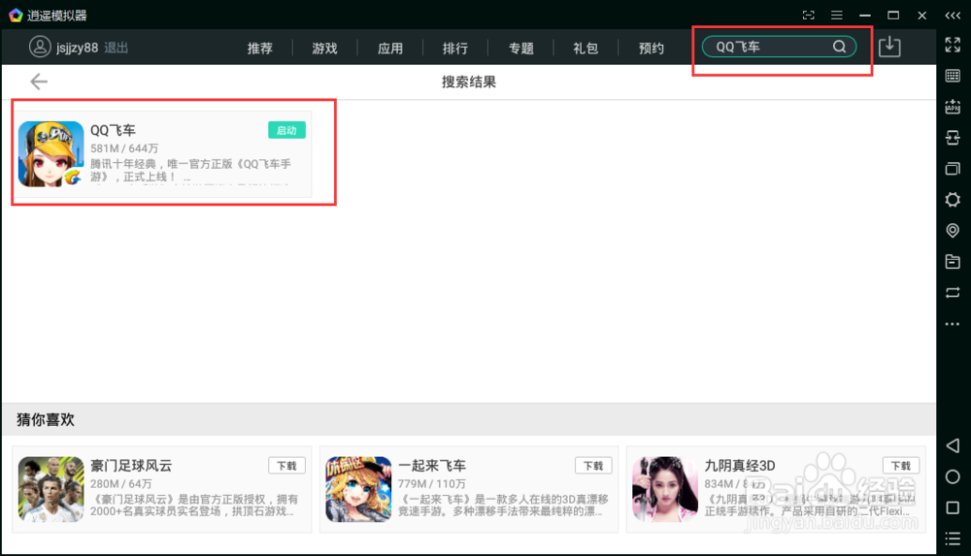971x556 pixels.
Task: Click the 退出 logout link
Action: click(116, 48)
